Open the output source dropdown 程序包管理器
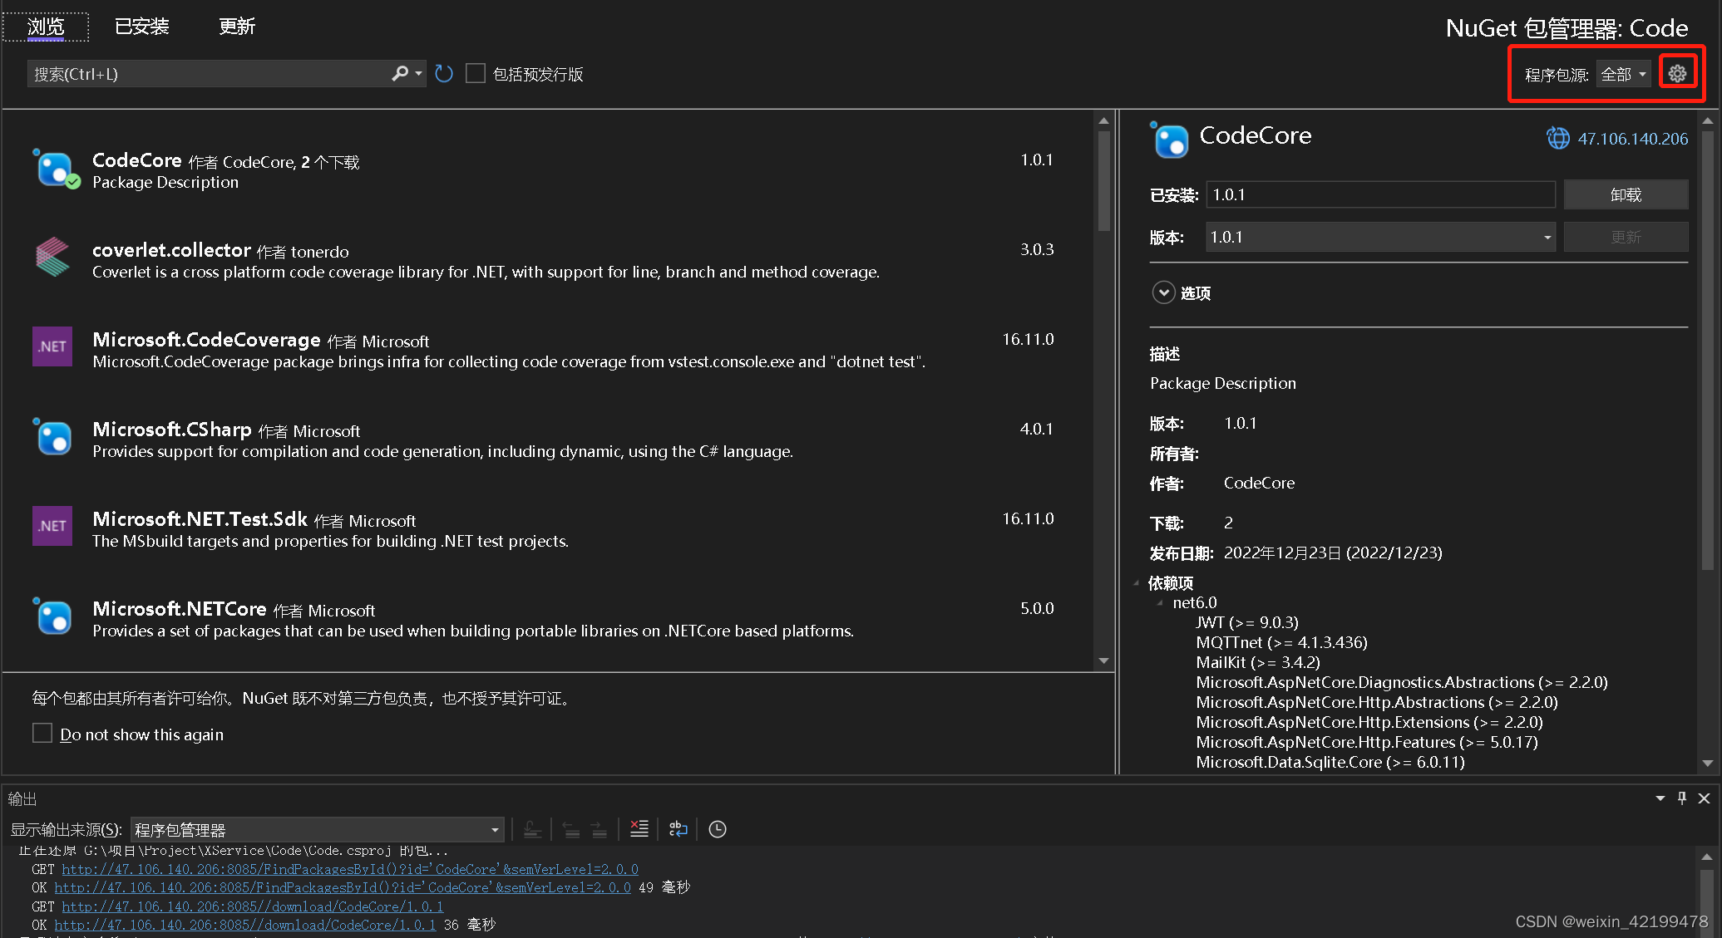This screenshot has width=1722, height=938. click(x=318, y=829)
